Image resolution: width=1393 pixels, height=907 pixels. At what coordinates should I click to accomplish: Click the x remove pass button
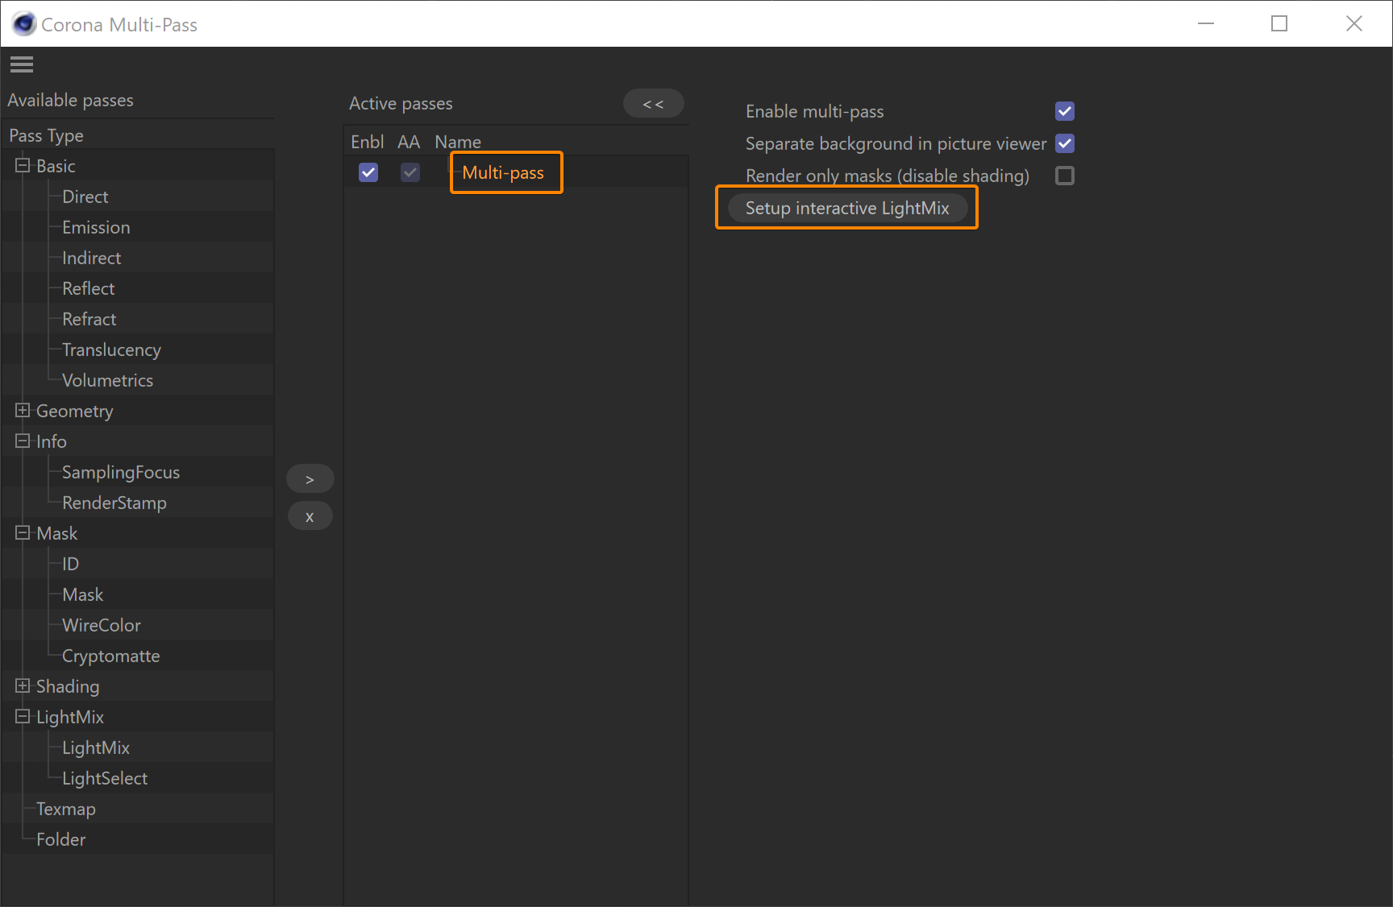coord(310,516)
